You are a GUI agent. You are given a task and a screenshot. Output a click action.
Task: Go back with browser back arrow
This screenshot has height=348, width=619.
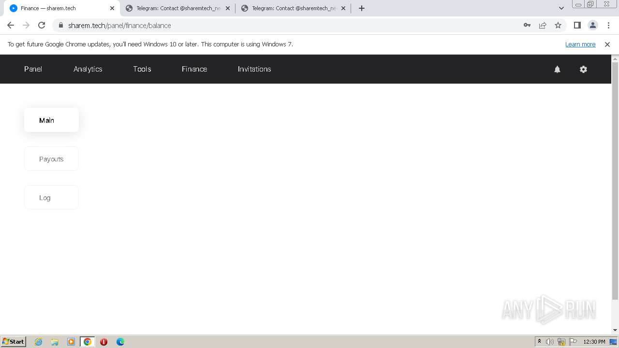pyautogui.click(x=11, y=25)
